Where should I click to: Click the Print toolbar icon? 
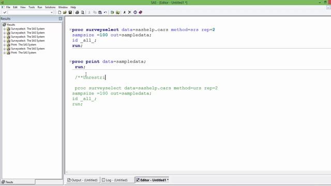(x=77, y=12)
